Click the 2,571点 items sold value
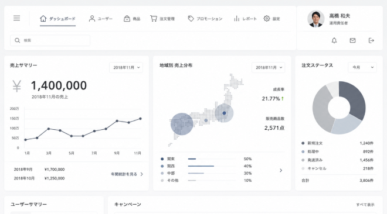Image resolution: width=387 pixels, height=214 pixels. [274, 128]
